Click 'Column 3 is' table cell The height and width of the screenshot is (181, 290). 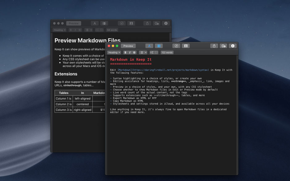click(64, 110)
